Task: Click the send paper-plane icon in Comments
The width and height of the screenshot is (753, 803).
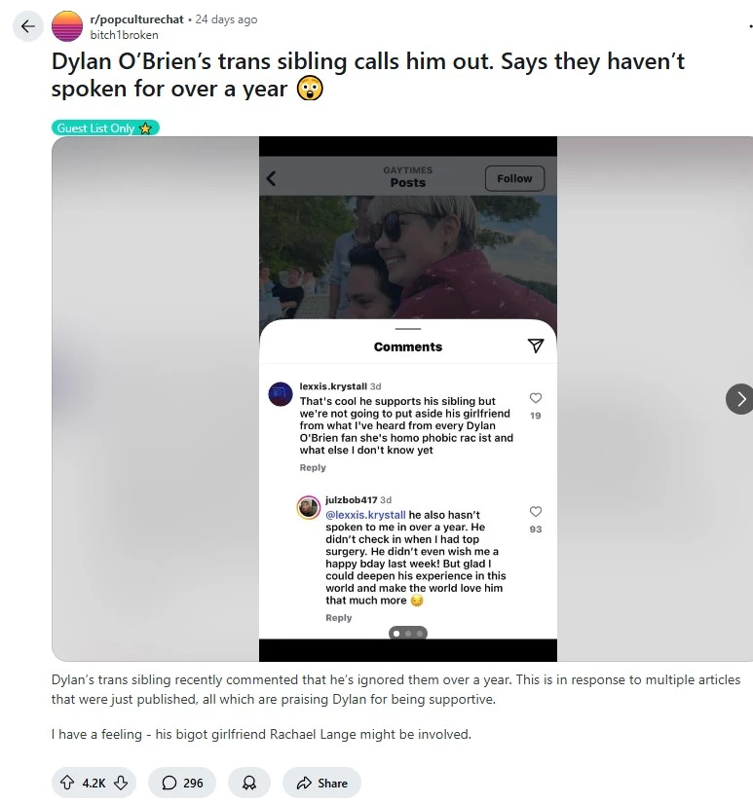Action: click(536, 347)
